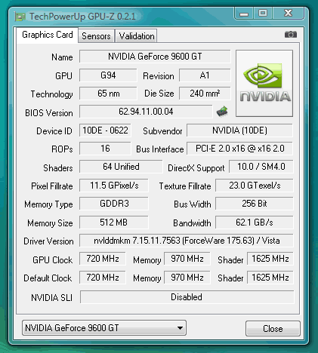
Task: Maximize the GPU-Z window
Action: coord(263,13)
